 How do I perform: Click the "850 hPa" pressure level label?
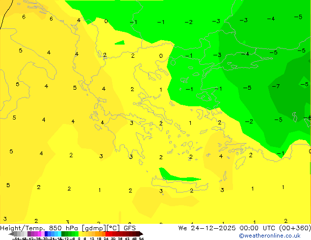click(x=63, y=228)
